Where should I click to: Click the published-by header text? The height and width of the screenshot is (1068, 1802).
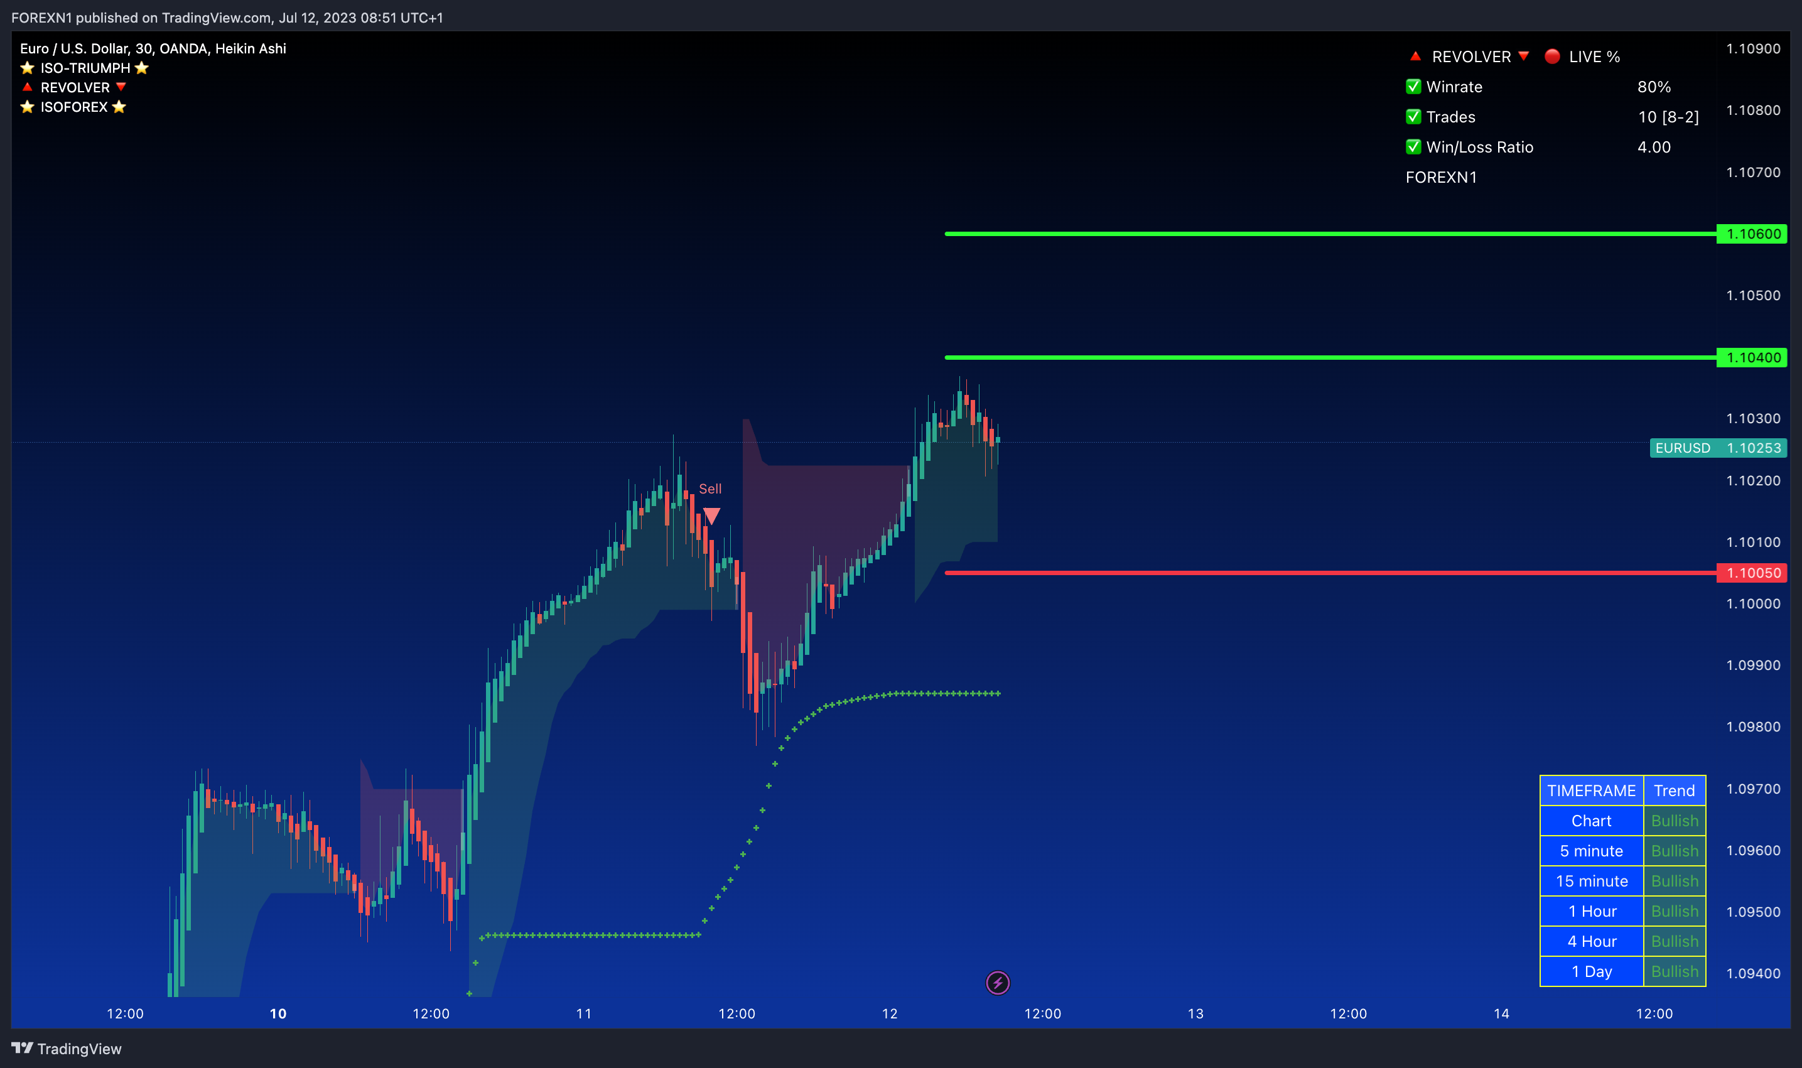pos(227,18)
